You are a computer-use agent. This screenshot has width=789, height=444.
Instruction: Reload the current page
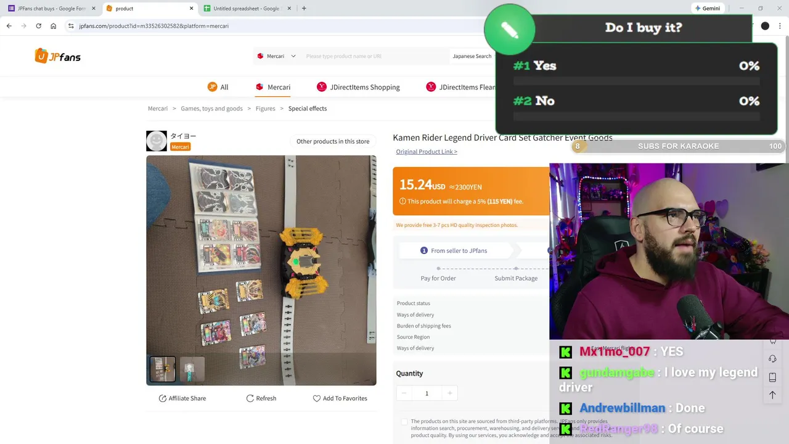click(x=38, y=26)
